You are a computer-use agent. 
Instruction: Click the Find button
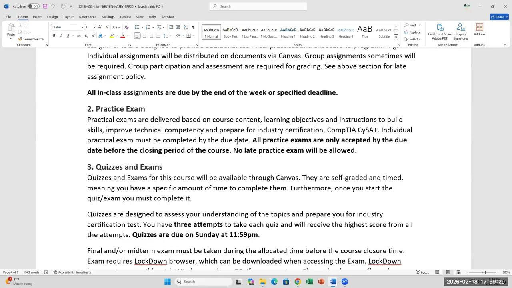pos(410,25)
